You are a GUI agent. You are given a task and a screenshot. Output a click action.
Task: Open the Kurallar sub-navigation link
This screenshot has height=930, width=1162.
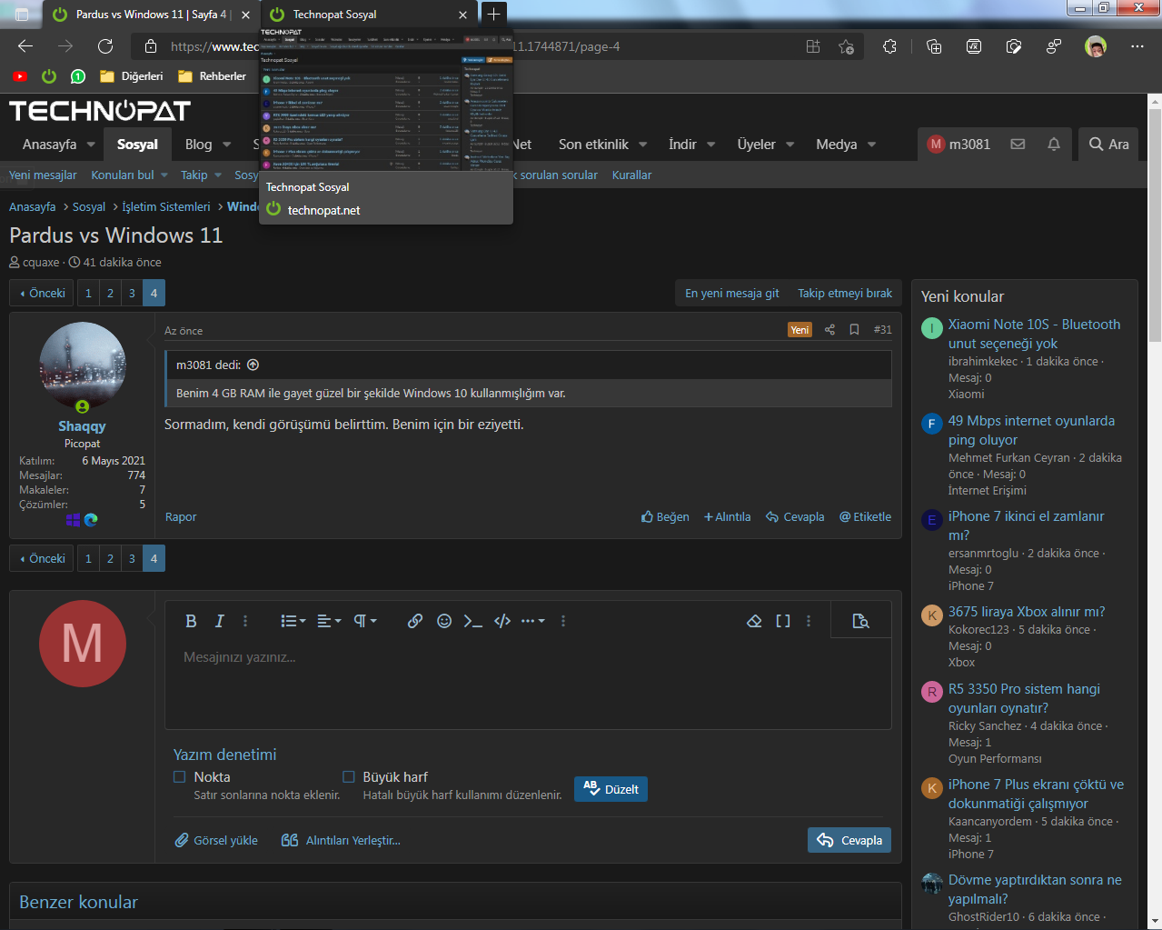[x=631, y=175]
